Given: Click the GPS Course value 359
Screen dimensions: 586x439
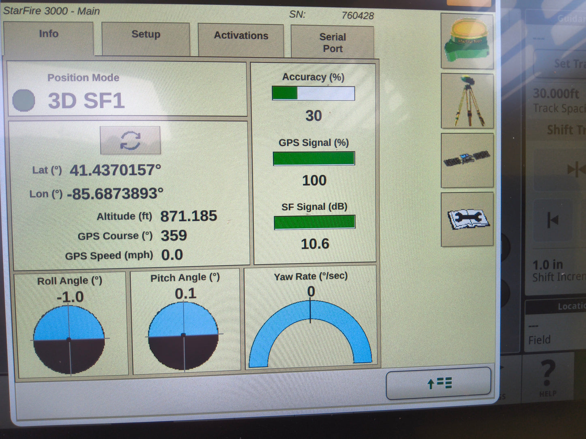Looking at the screenshot, I should coord(174,236).
